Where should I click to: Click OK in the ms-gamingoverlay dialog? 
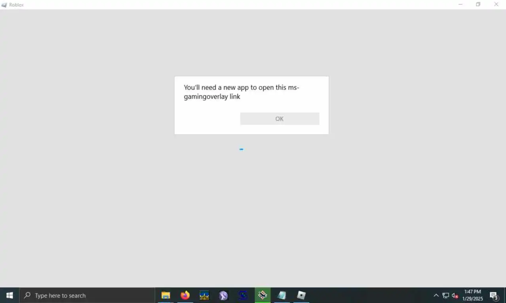pos(279,119)
